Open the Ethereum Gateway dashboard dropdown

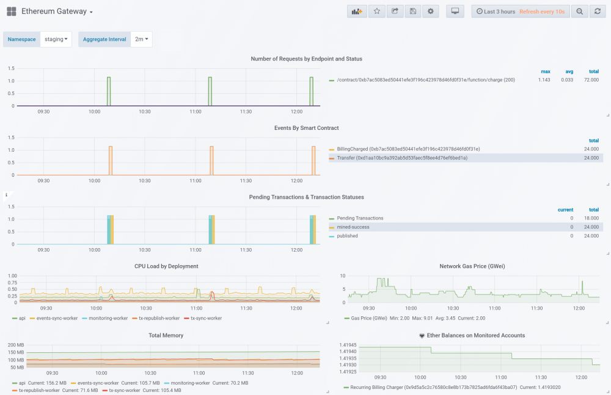[57, 11]
